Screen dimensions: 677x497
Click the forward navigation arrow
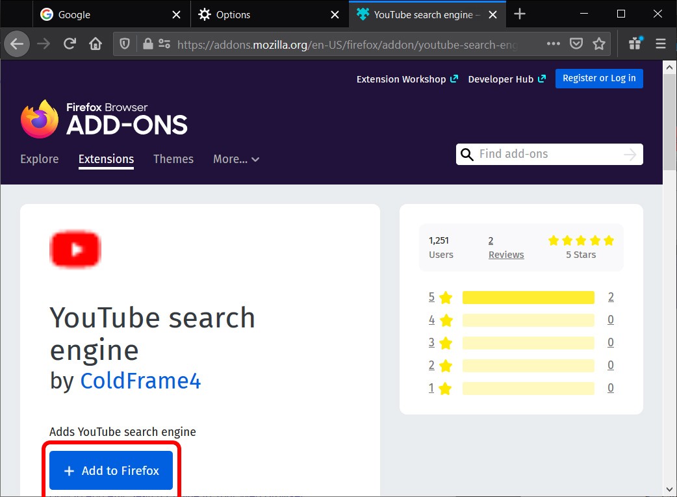tap(43, 44)
